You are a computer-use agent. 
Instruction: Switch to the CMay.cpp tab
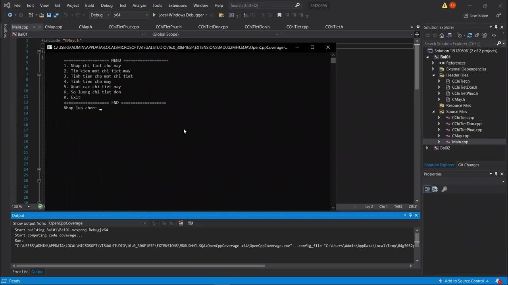(x=54, y=27)
